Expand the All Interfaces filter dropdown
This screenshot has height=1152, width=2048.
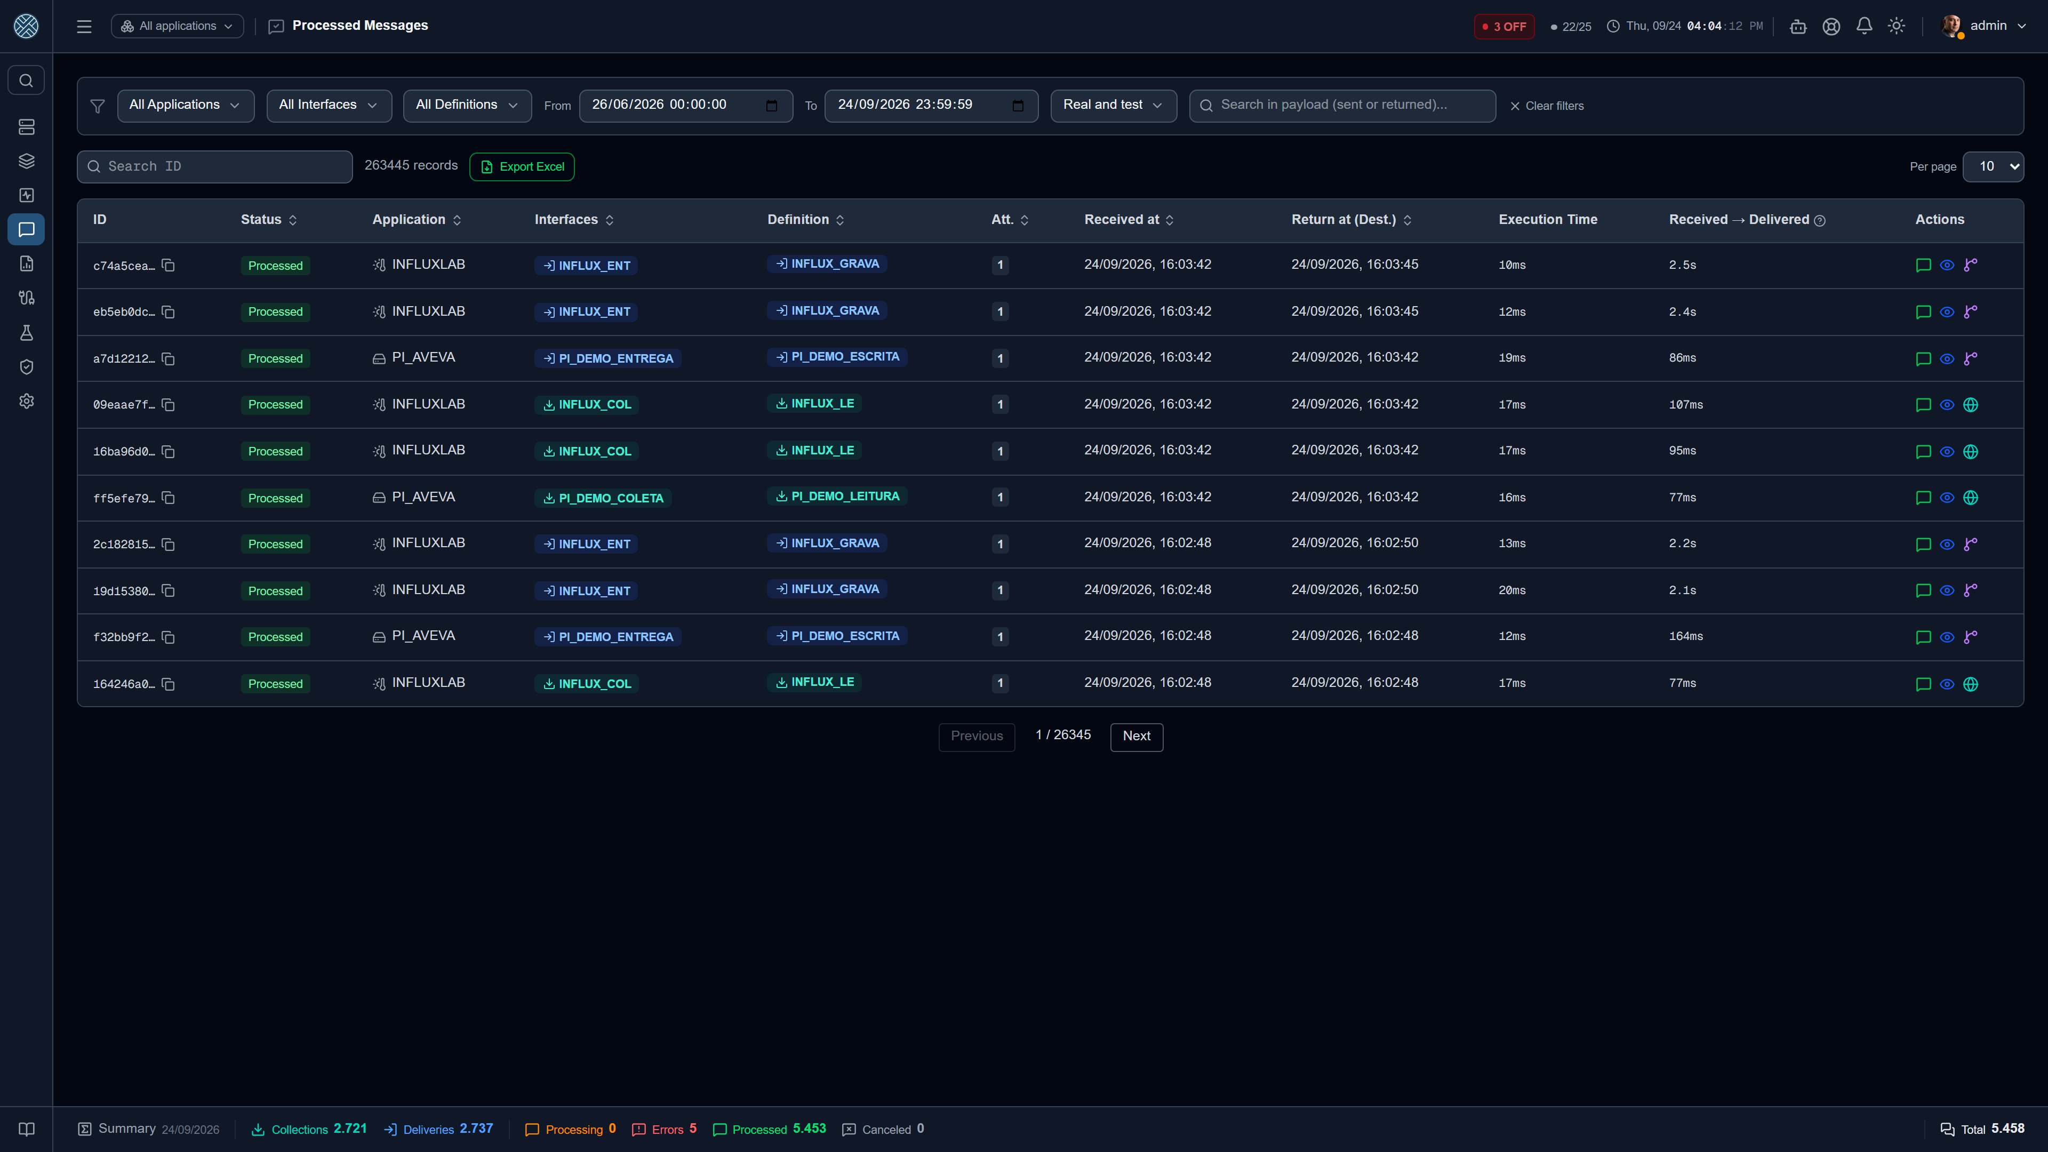pos(329,106)
